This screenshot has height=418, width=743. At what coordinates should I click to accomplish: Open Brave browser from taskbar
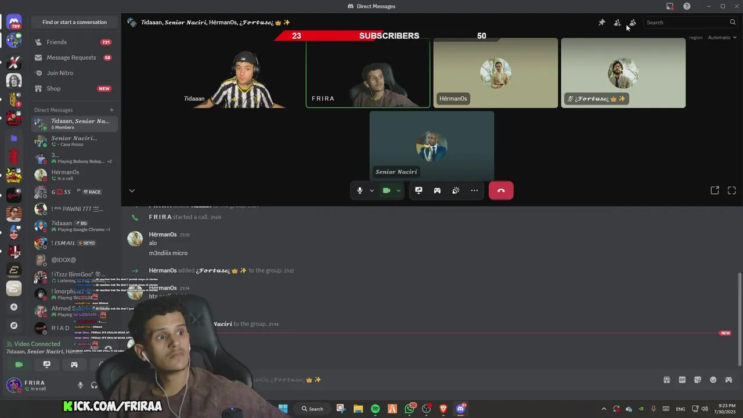click(x=443, y=409)
